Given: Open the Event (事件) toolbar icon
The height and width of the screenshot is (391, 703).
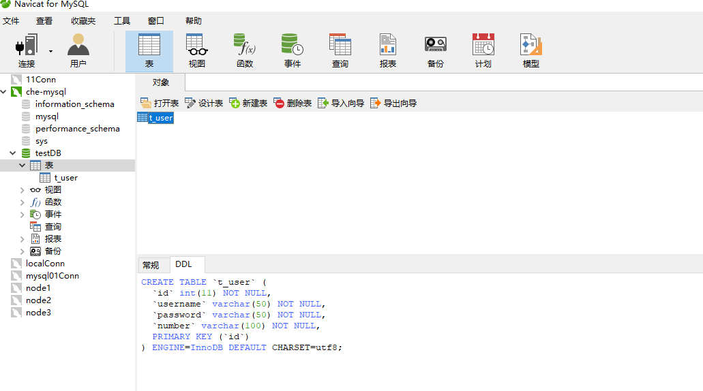Looking at the screenshot, I should (293, 50).
